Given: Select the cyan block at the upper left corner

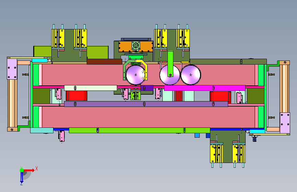Looking at the screenshot, I should coord(40,60).
